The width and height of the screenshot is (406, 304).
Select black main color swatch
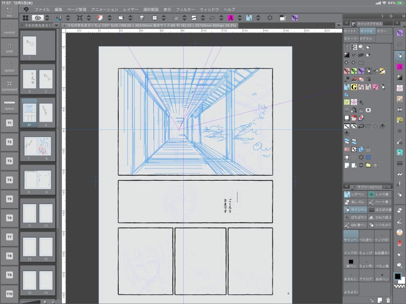click(397, 276)
